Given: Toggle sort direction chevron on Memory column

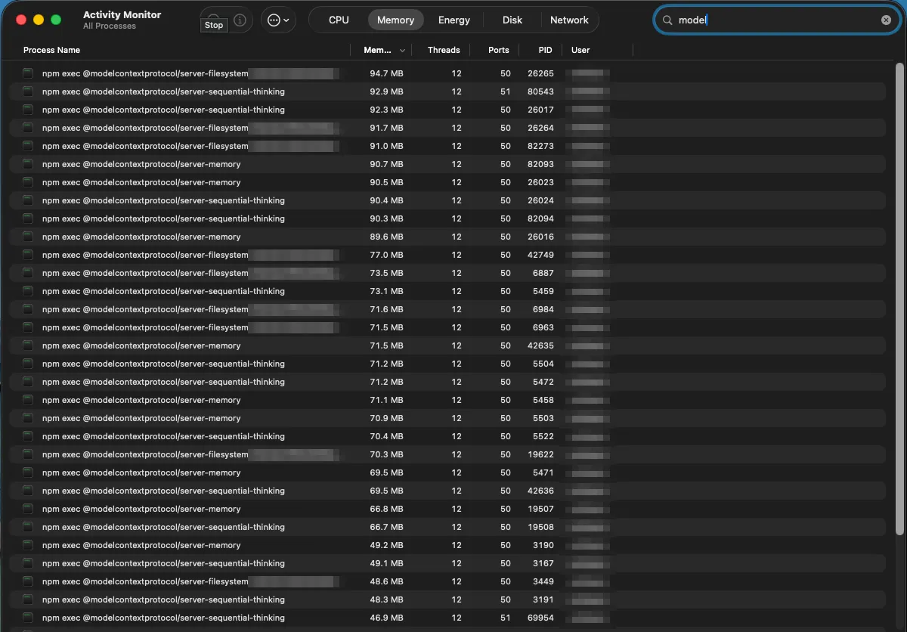Looking at the screenshot, I should tap(402, 50).
